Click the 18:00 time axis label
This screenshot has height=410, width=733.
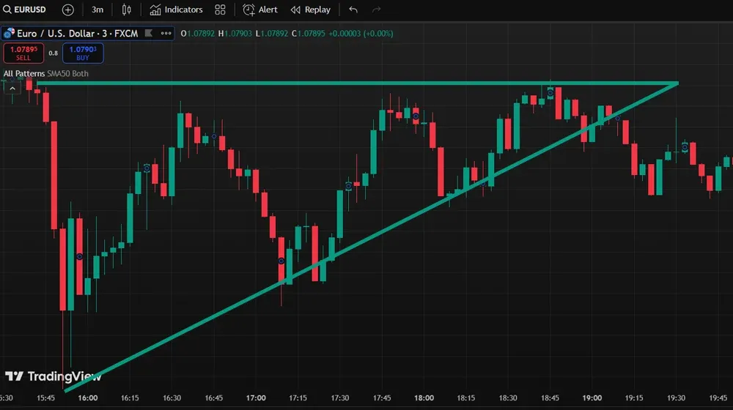click(424, 398)
